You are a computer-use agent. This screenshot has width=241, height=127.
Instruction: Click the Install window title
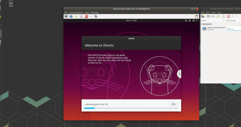click(x=131, y=38)
